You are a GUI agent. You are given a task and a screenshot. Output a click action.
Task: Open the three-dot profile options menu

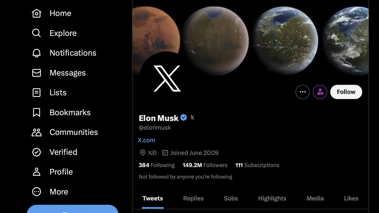(303, 92)
